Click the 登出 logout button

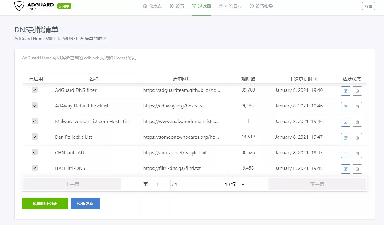(368, 6)
